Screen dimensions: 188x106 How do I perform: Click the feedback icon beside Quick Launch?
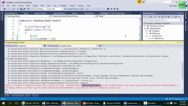coord(144,2)
